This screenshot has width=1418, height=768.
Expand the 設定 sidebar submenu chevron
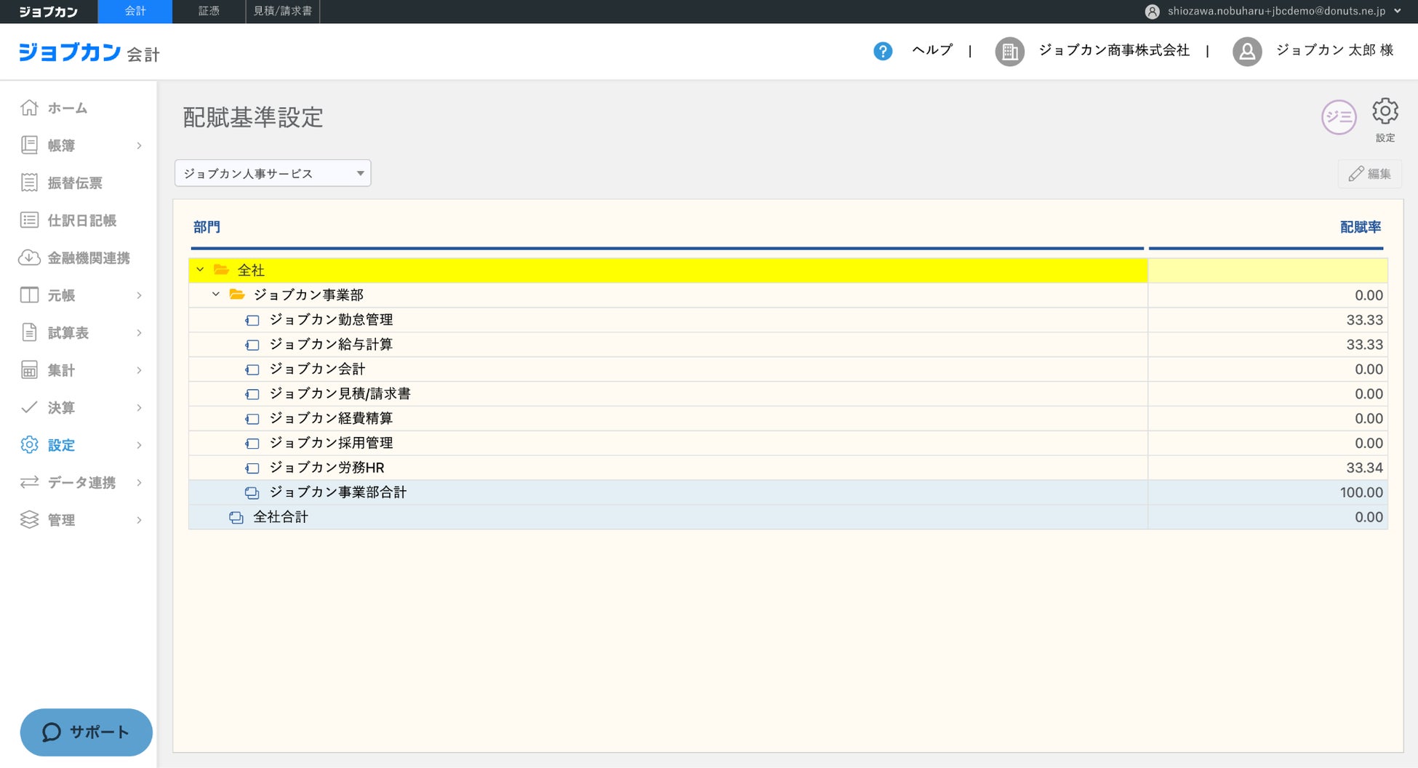coord(139,445)
